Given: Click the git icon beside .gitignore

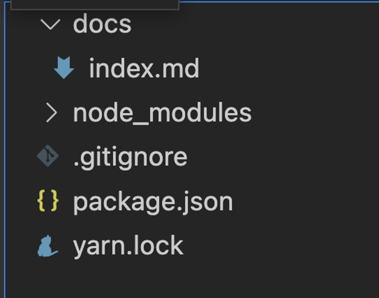Looking at the screenshot, I should tap(48, 156).
